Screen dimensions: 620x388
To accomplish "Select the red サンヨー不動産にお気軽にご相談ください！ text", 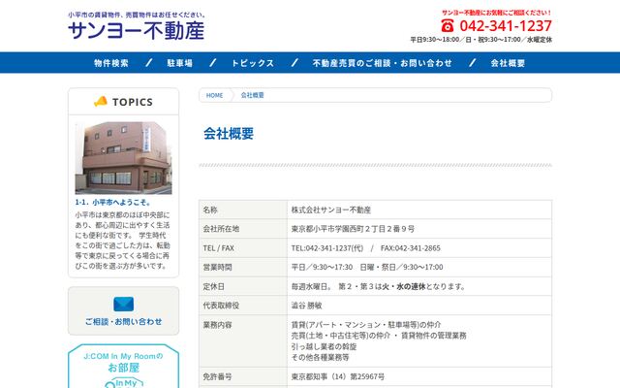I will 497,13.
